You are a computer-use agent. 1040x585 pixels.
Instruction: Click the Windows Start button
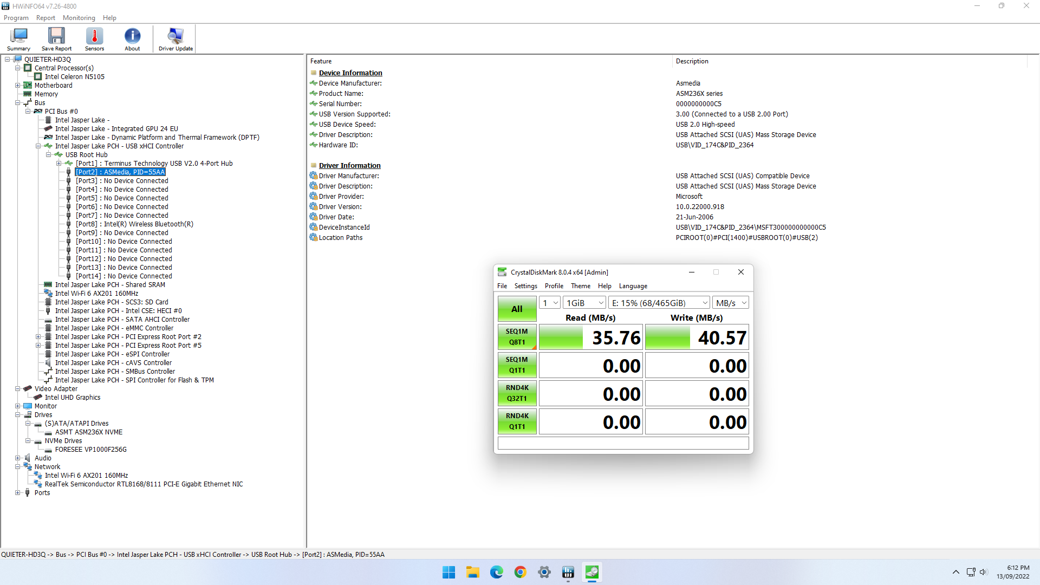[449, 572]
